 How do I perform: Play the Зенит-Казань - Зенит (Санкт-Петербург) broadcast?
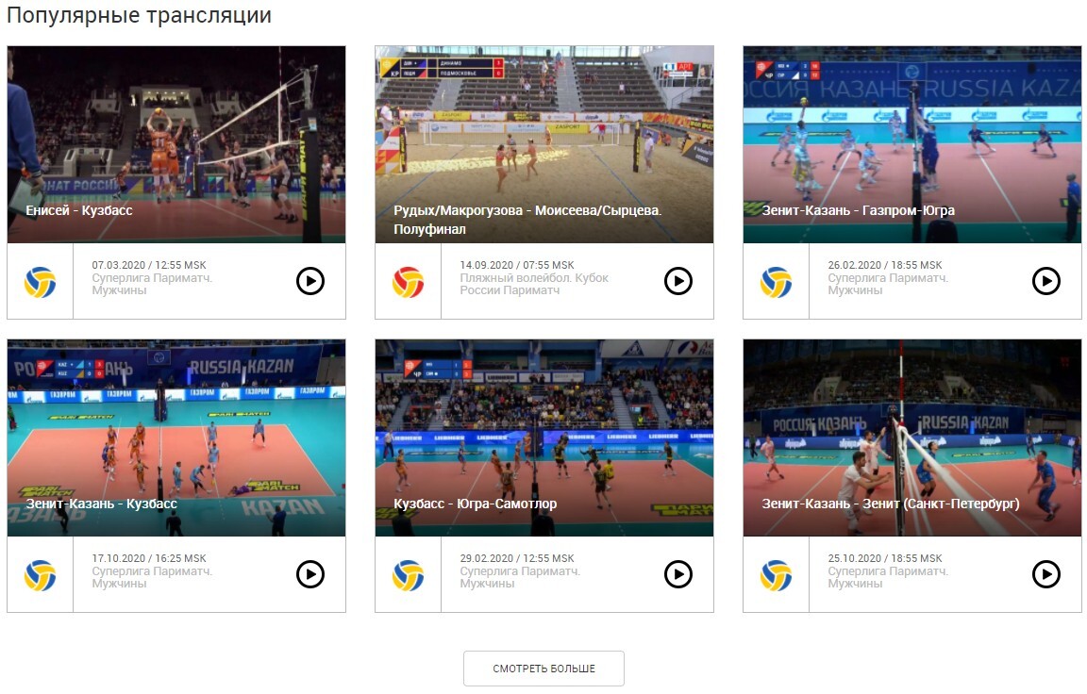click(1046, 574)
